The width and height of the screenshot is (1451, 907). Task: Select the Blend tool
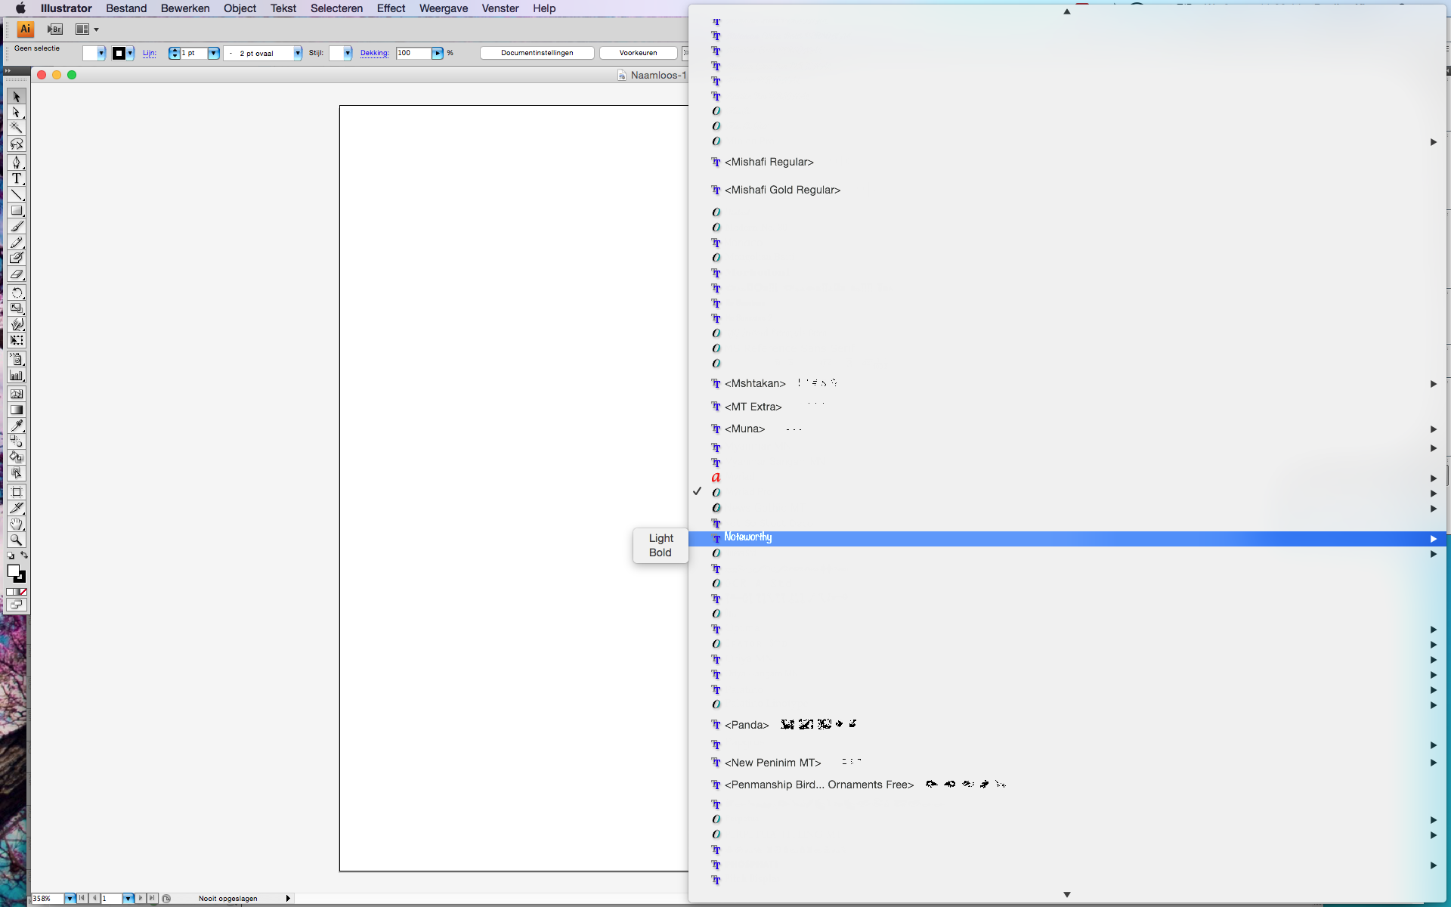[17, 441]
